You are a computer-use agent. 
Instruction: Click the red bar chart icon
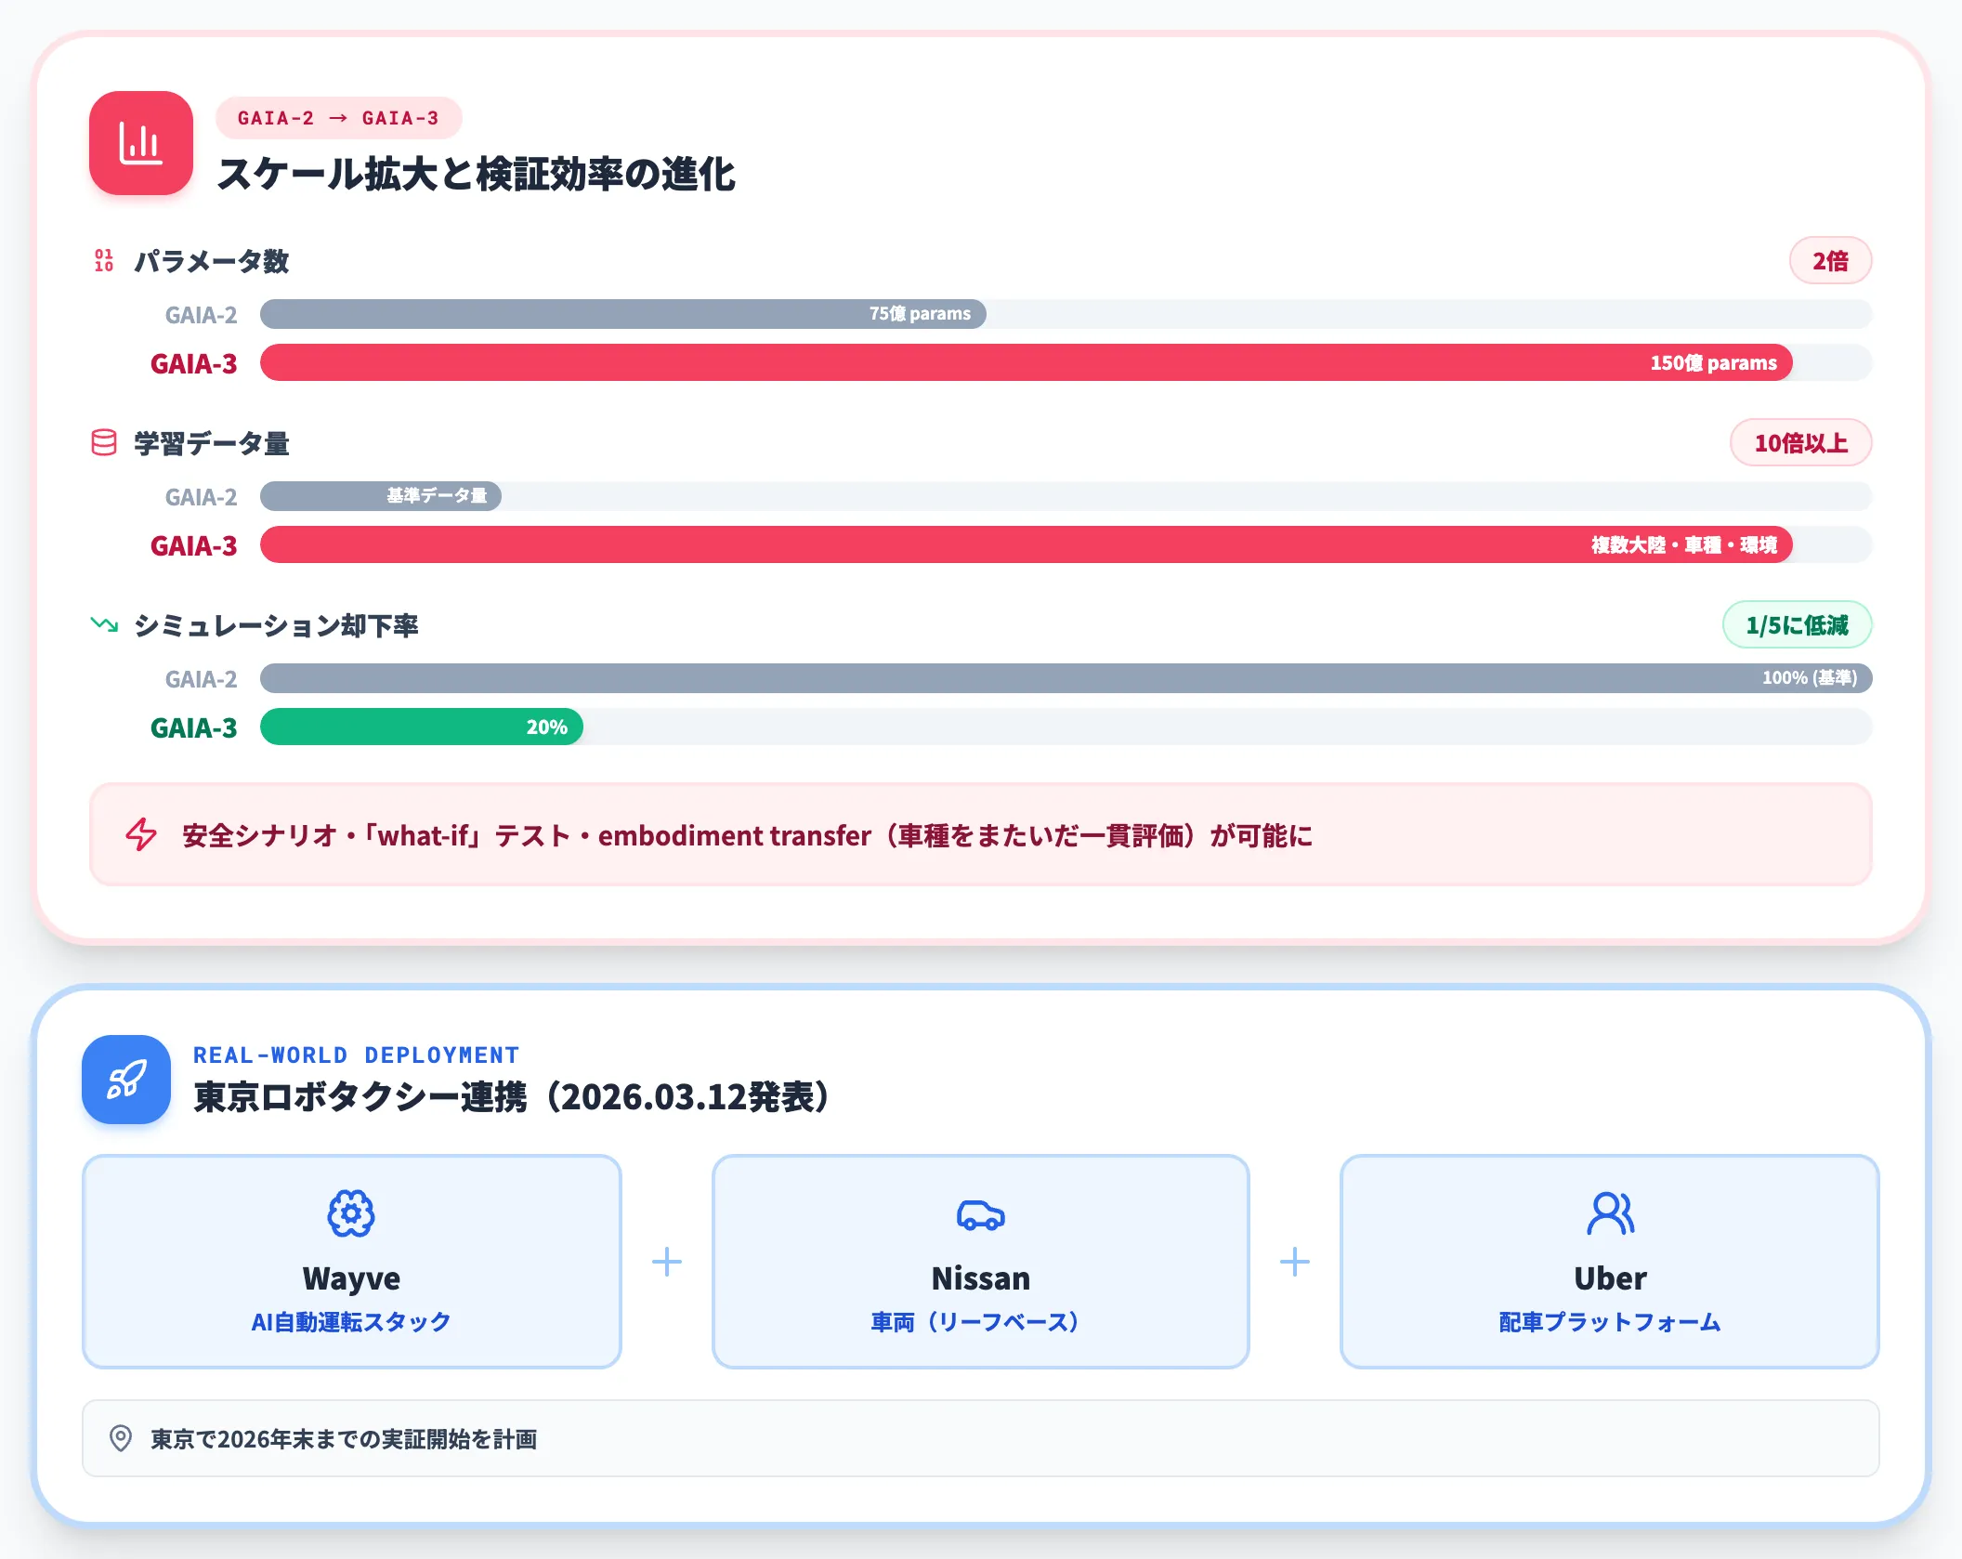click(x=141, y=143)
